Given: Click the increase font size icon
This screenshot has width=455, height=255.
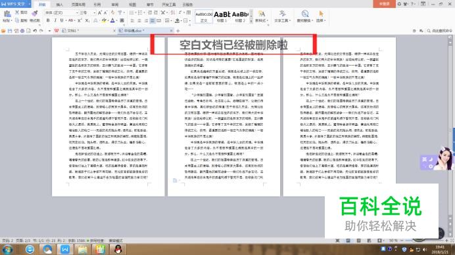Looking at the screenshot, I should (x=99, y=12).
